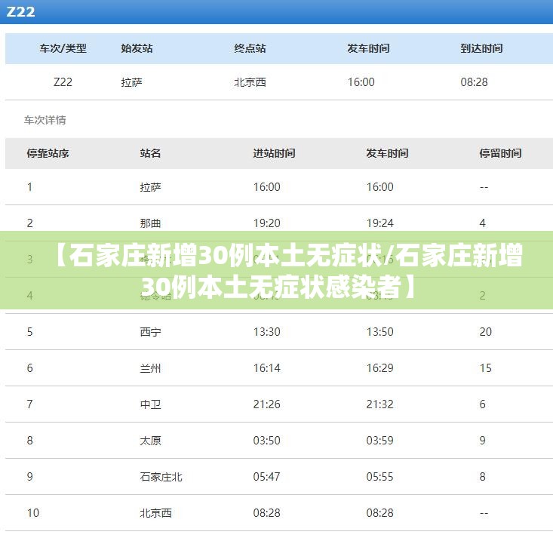Select the 13:50 departure time for 西宁
This screenshot has width=553, height=541.
click(x=379, y=332)
